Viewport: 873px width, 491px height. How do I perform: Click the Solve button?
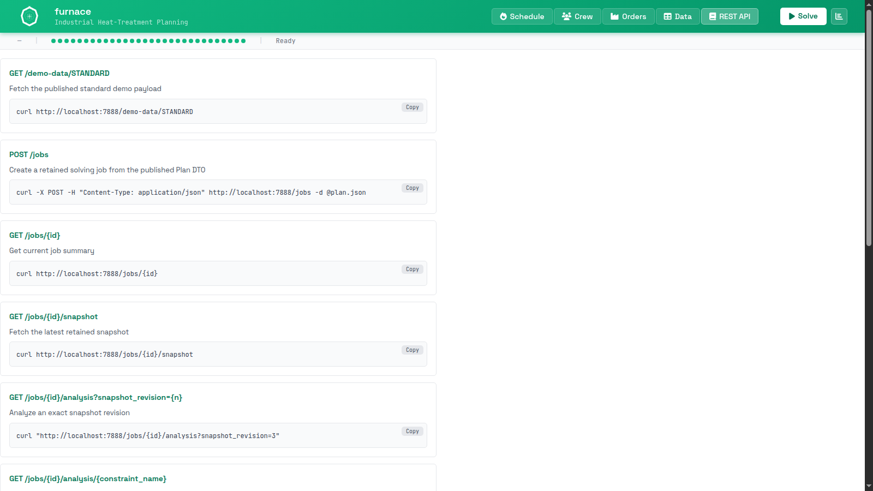point(803,16)
